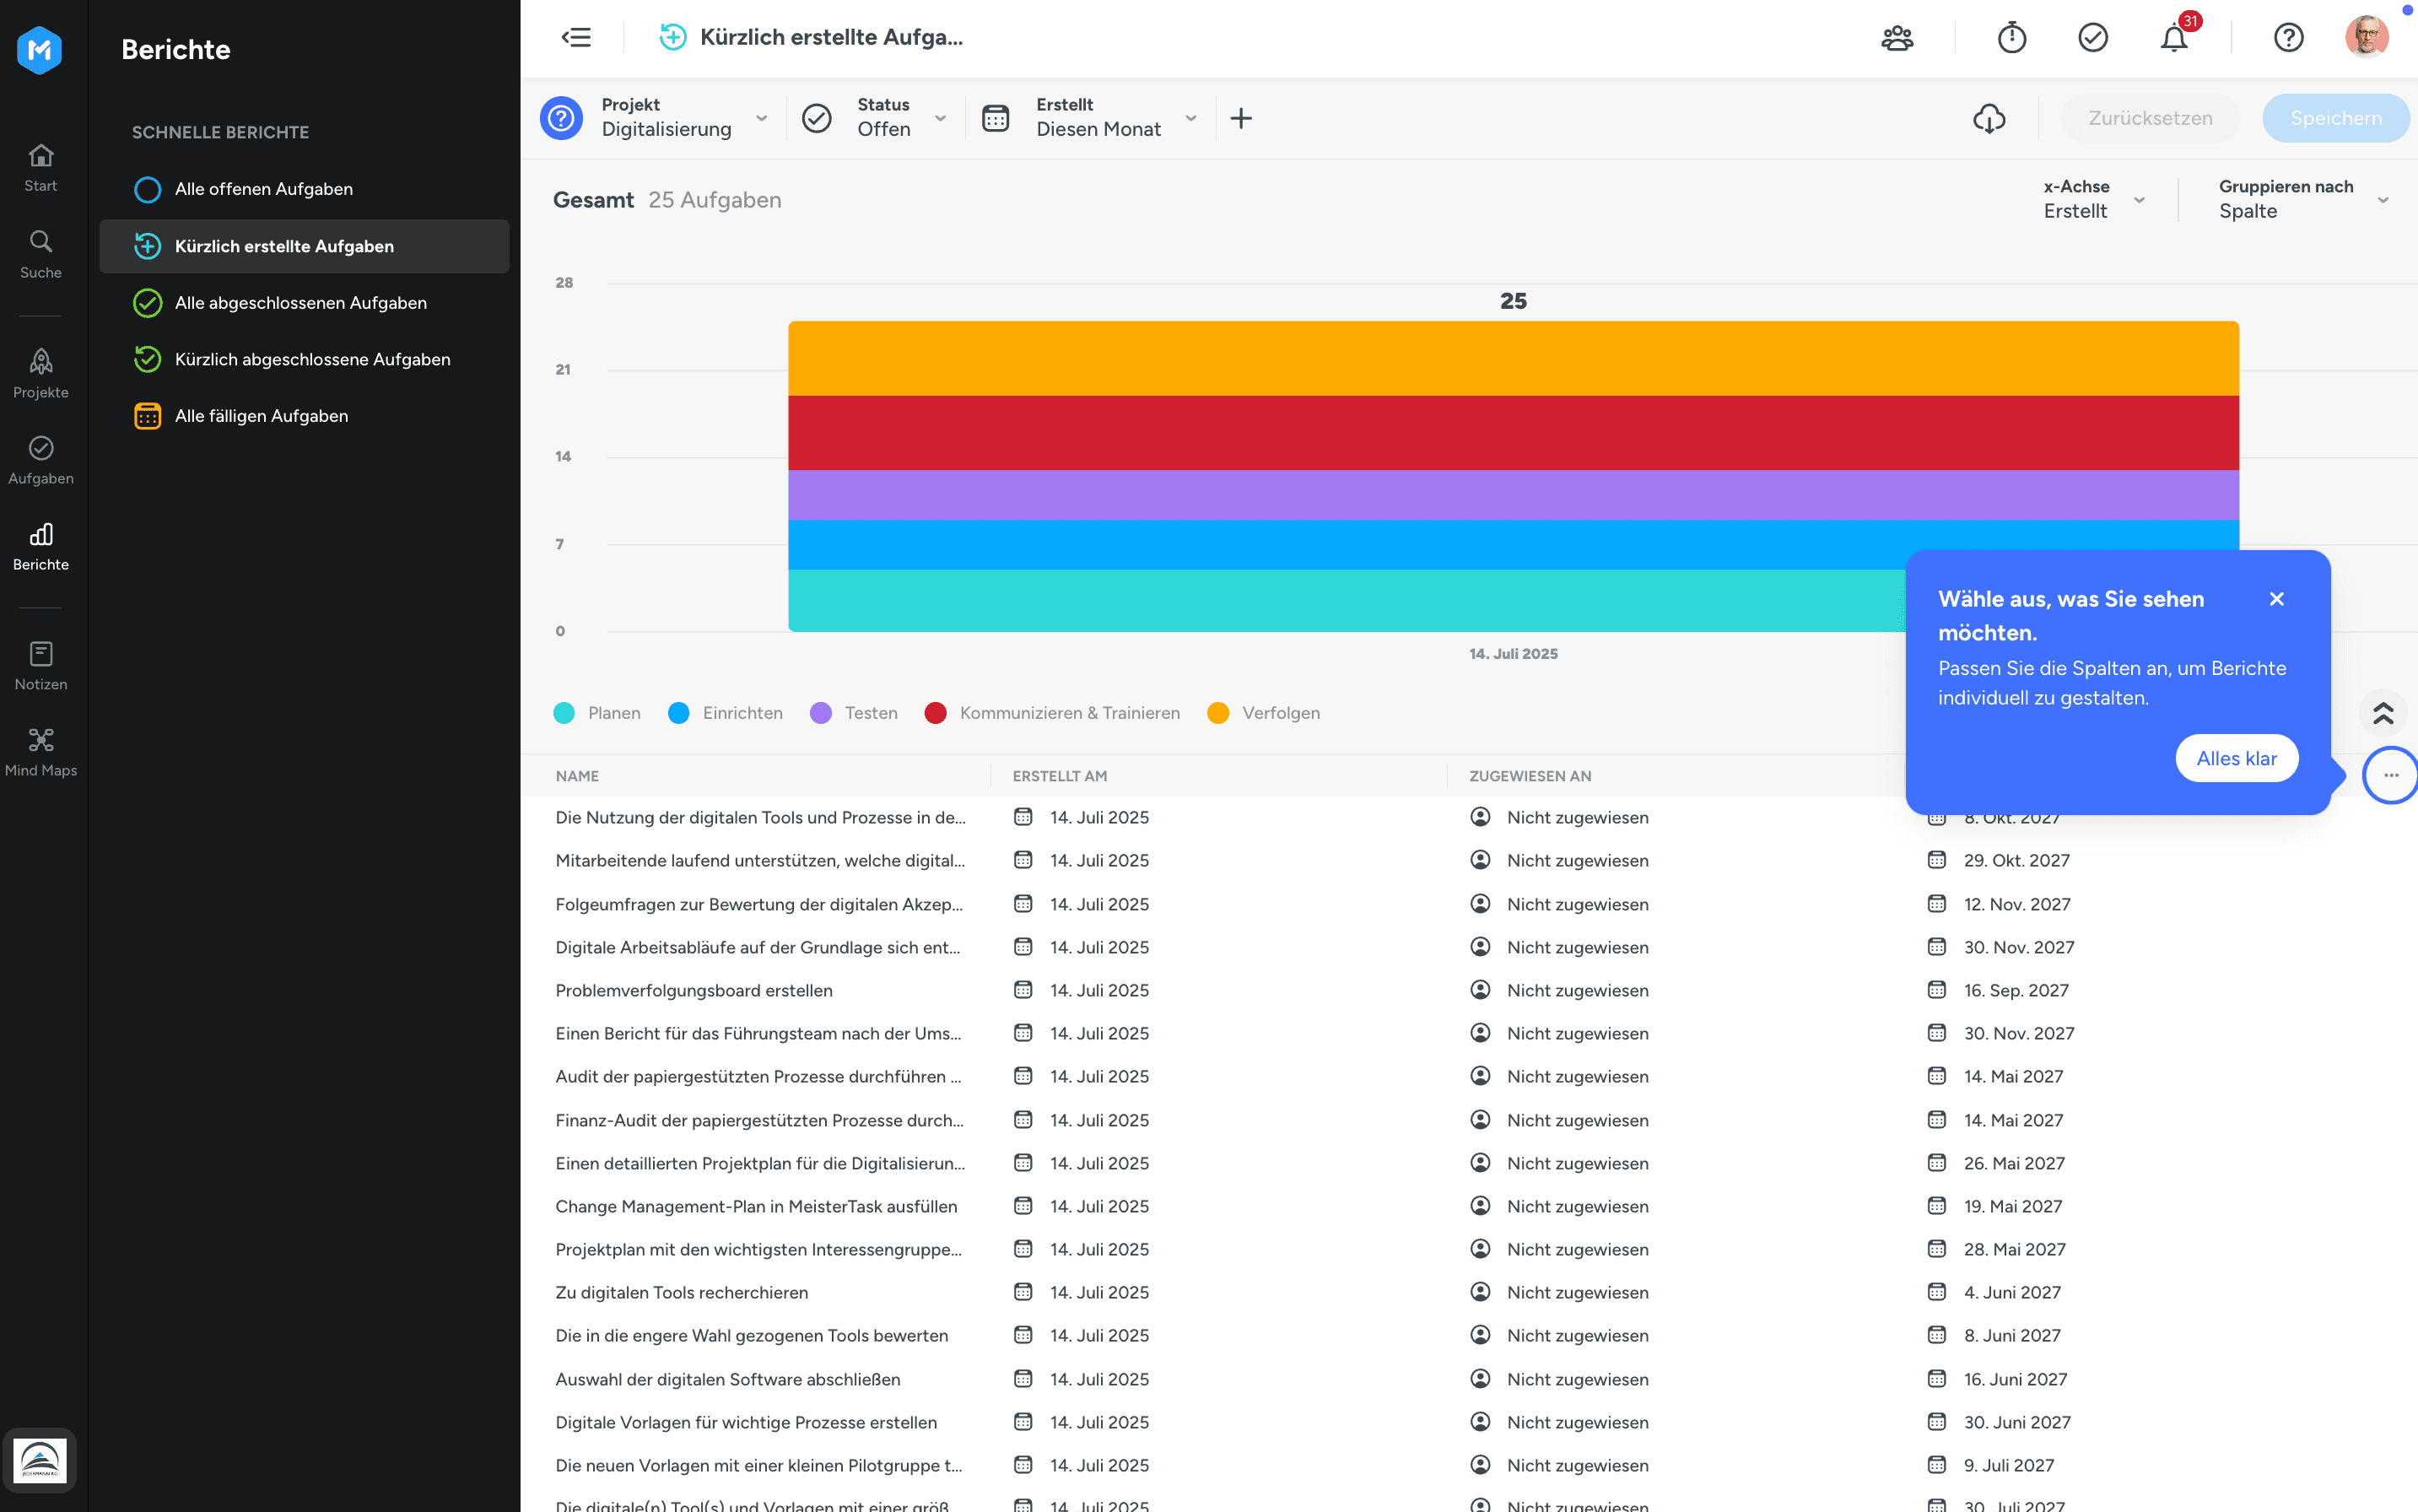This screenshot has height=1512, width=2418.
Task: Click the export cloud download icon
Action: click(x=1989, y=118)
